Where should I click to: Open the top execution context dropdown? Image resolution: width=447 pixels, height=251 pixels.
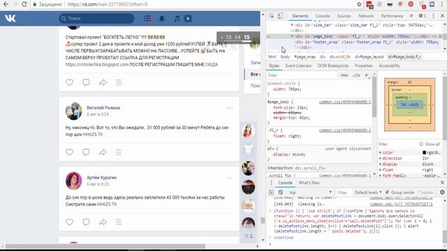pos(310,192)
